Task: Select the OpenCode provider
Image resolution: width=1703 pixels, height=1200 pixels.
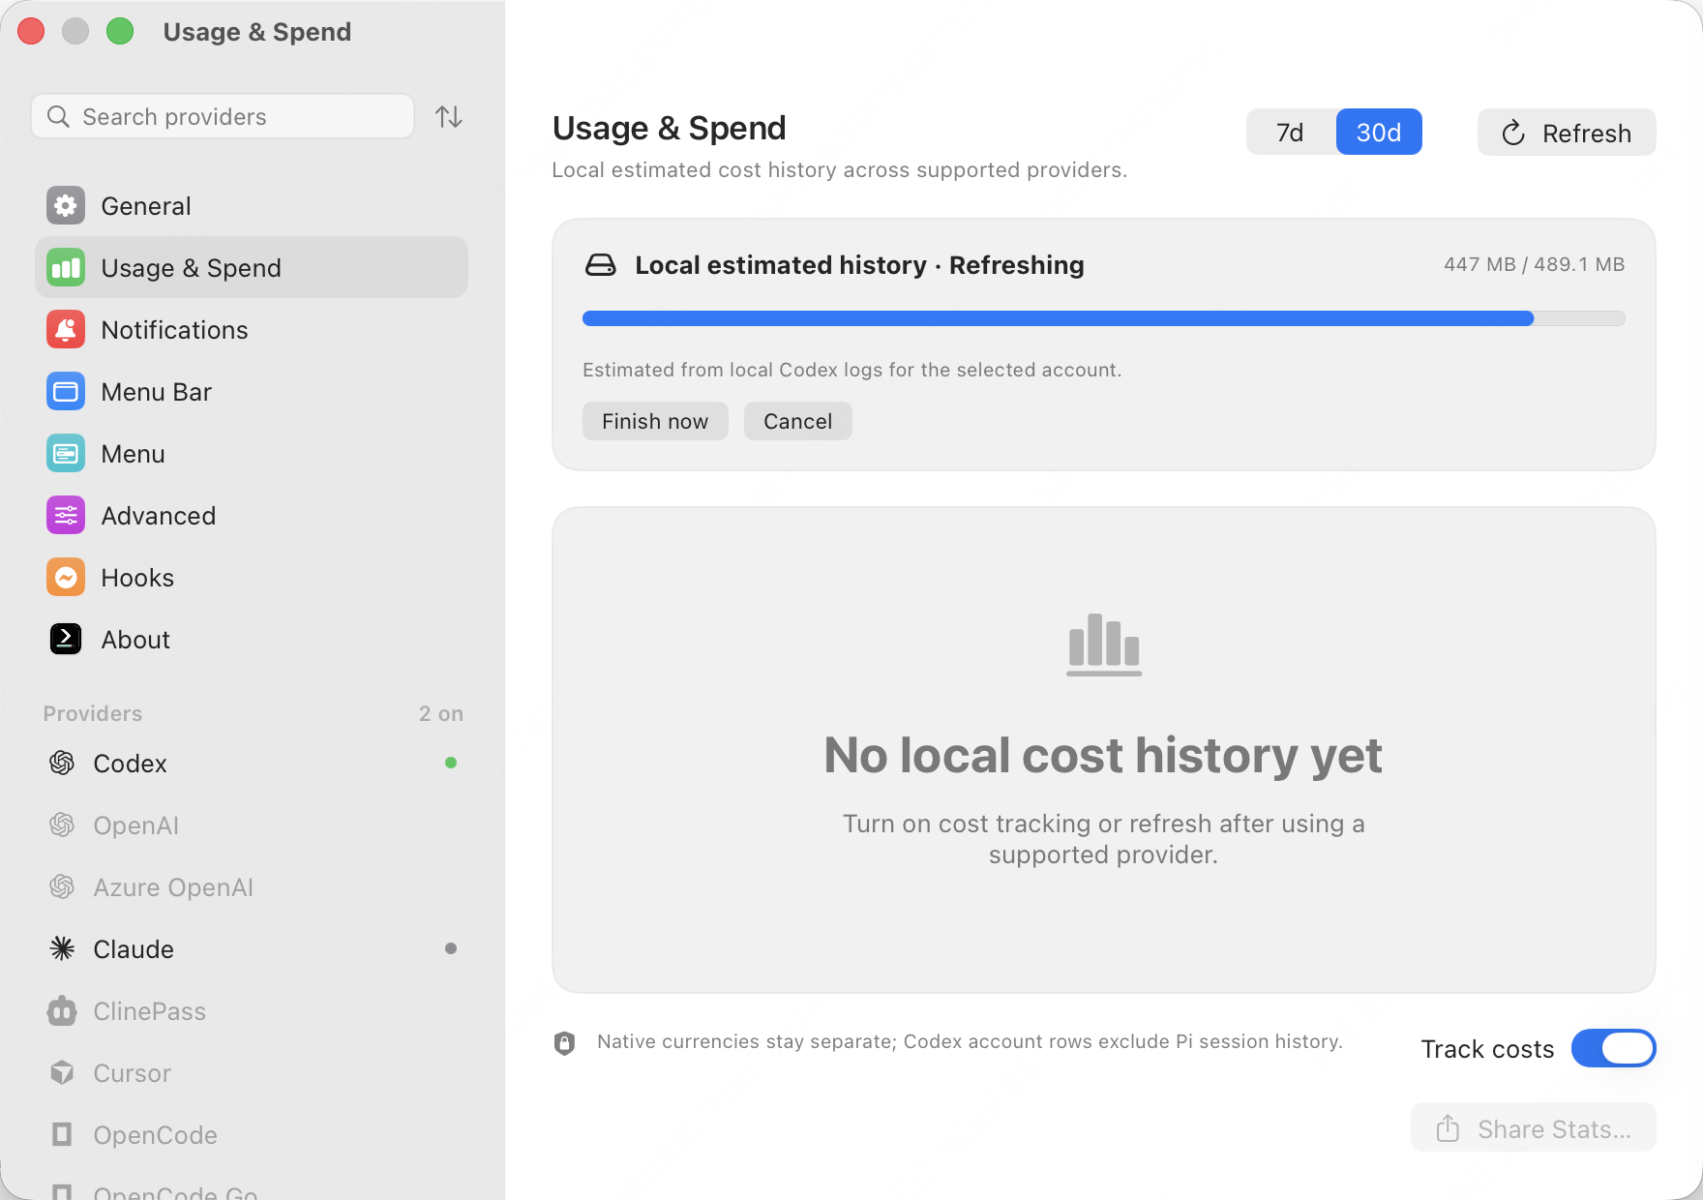Action: [252, 1135]
